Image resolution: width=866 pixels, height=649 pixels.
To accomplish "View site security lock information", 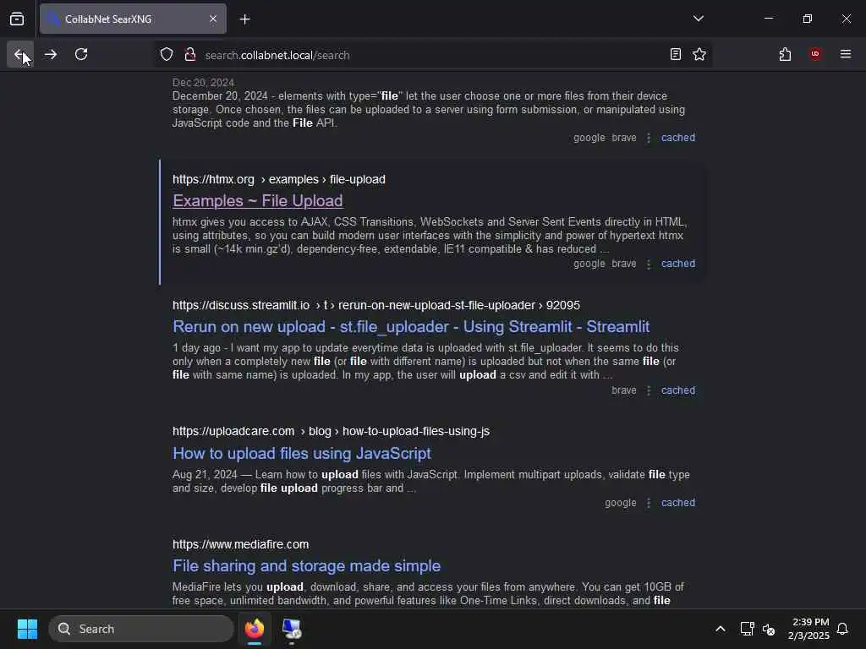I will [x=190, y=55].
